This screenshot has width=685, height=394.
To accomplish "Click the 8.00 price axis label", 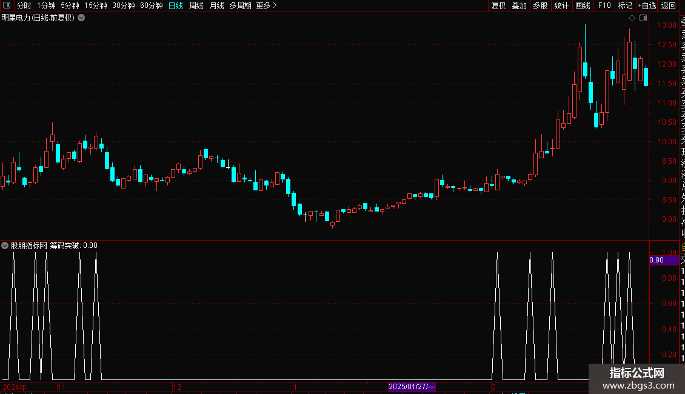I will [669, 219].
